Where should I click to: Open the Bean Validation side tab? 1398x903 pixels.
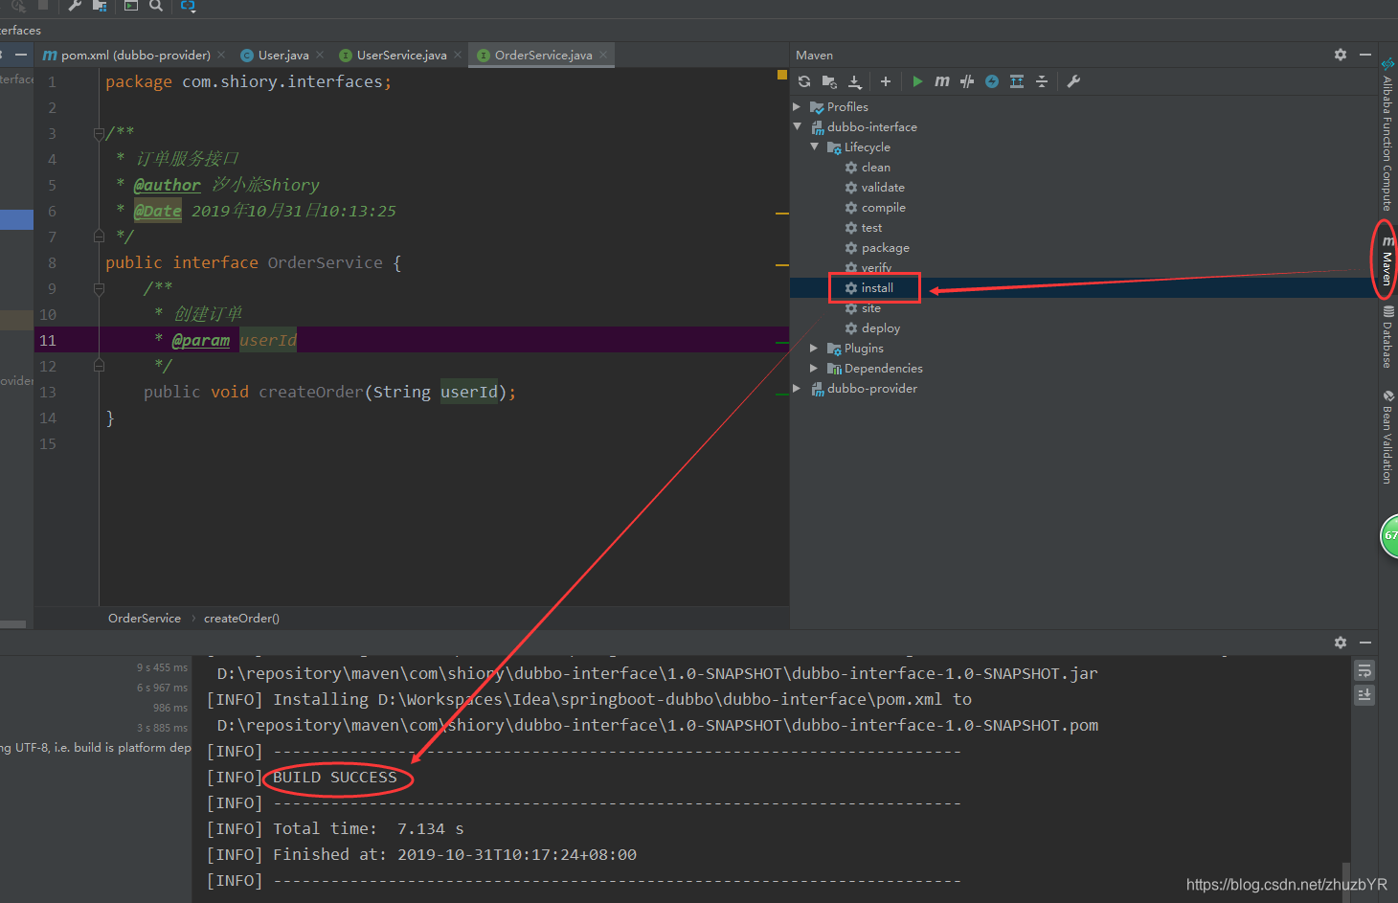[x=1387, y=437]
